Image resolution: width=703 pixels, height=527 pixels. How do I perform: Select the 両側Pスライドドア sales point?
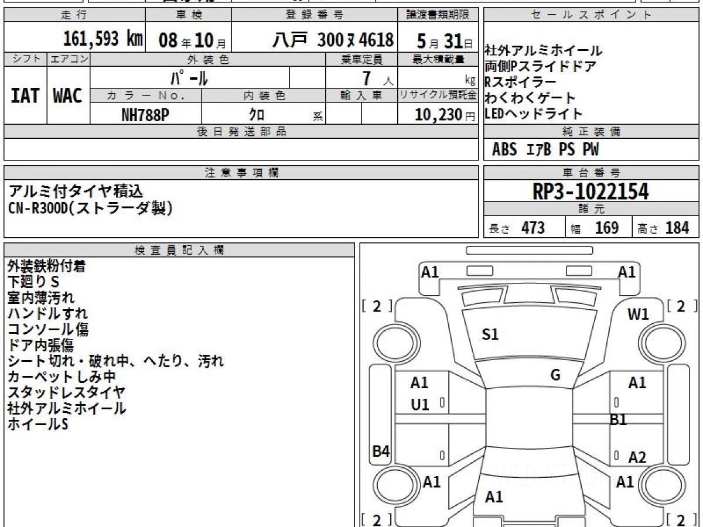click(x=541, y=66)
